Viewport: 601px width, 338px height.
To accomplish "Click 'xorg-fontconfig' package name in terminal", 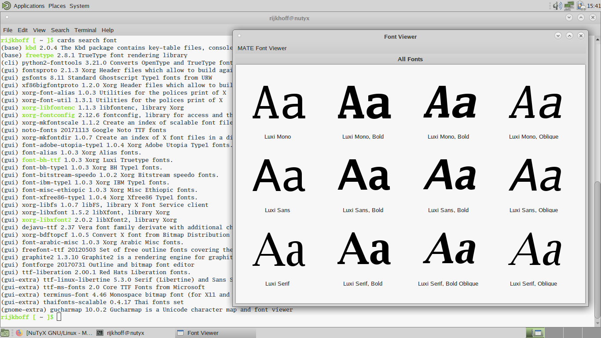I will pyautogui.click(x=48, y=115).
